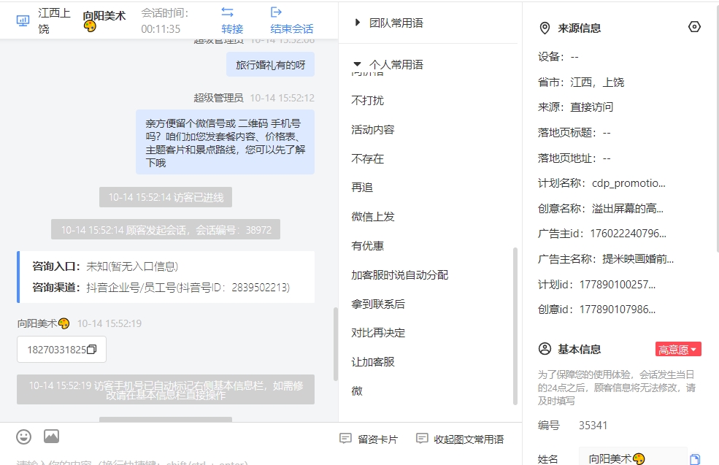Click the 姓名 input field with 向阳美术

(633, 458)
